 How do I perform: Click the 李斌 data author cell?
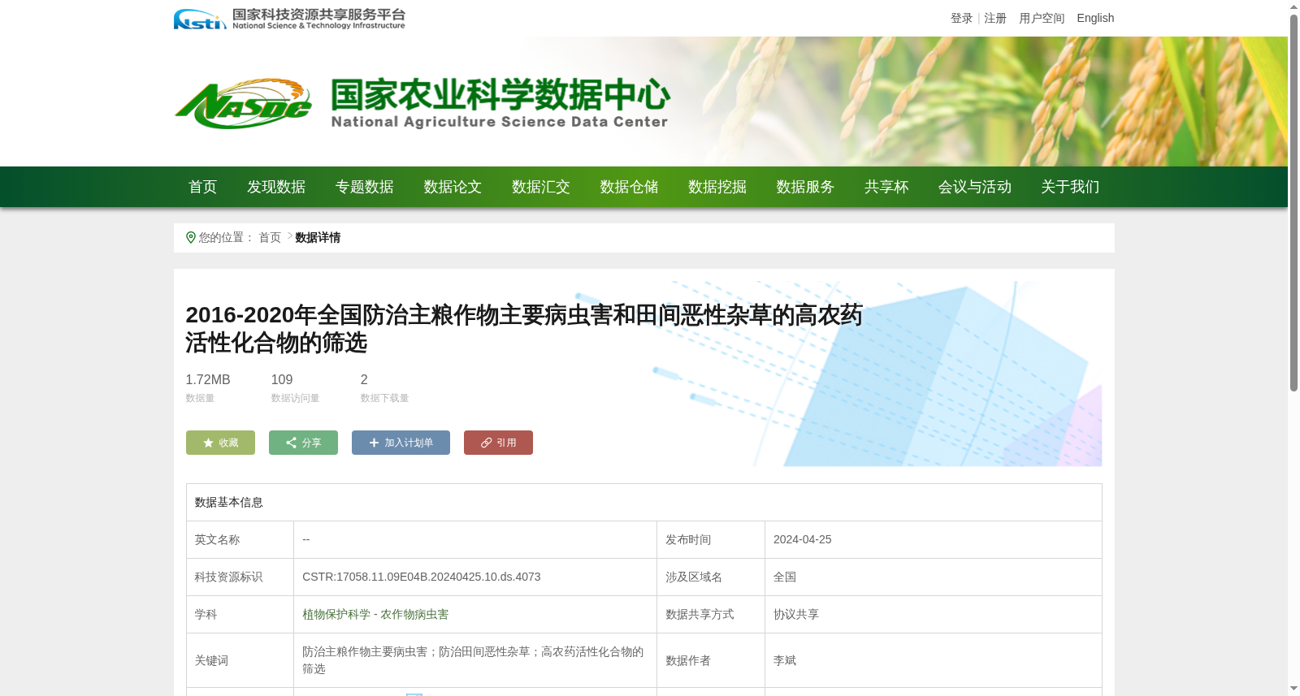tap(933, 660)
